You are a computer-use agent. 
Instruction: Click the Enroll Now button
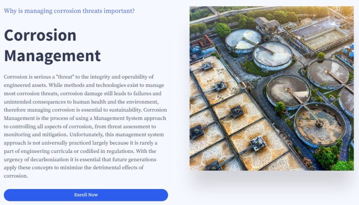point(86,195)
